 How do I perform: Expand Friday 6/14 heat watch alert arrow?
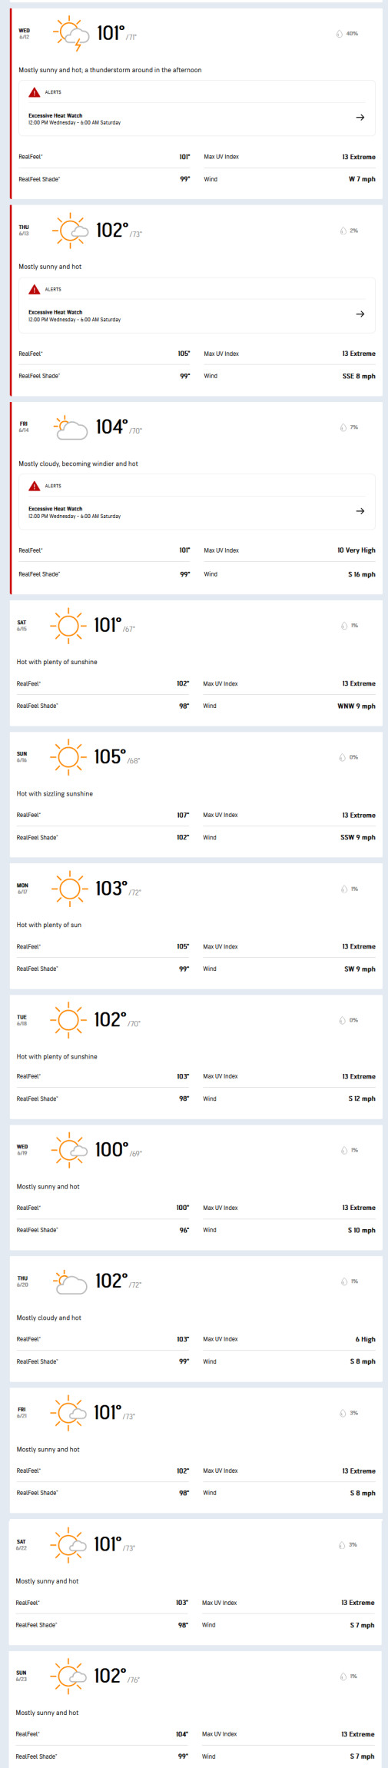coord(360,511)
